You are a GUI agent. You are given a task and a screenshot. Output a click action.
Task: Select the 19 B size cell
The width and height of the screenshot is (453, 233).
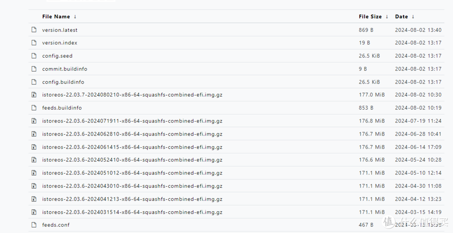coord(364,43)
